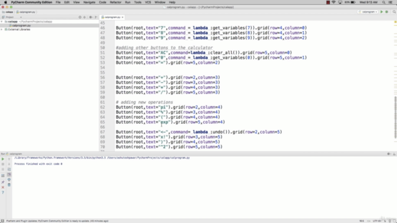Open PyCharm Community Edition app menu
Screen dimensions: 397x223
coord(32,2)
